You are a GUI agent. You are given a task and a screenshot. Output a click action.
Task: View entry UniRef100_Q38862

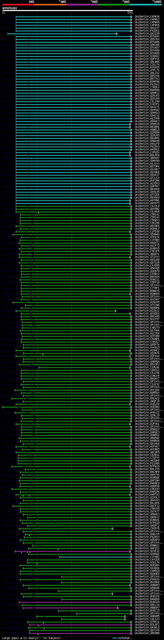[x=147, y=56]
